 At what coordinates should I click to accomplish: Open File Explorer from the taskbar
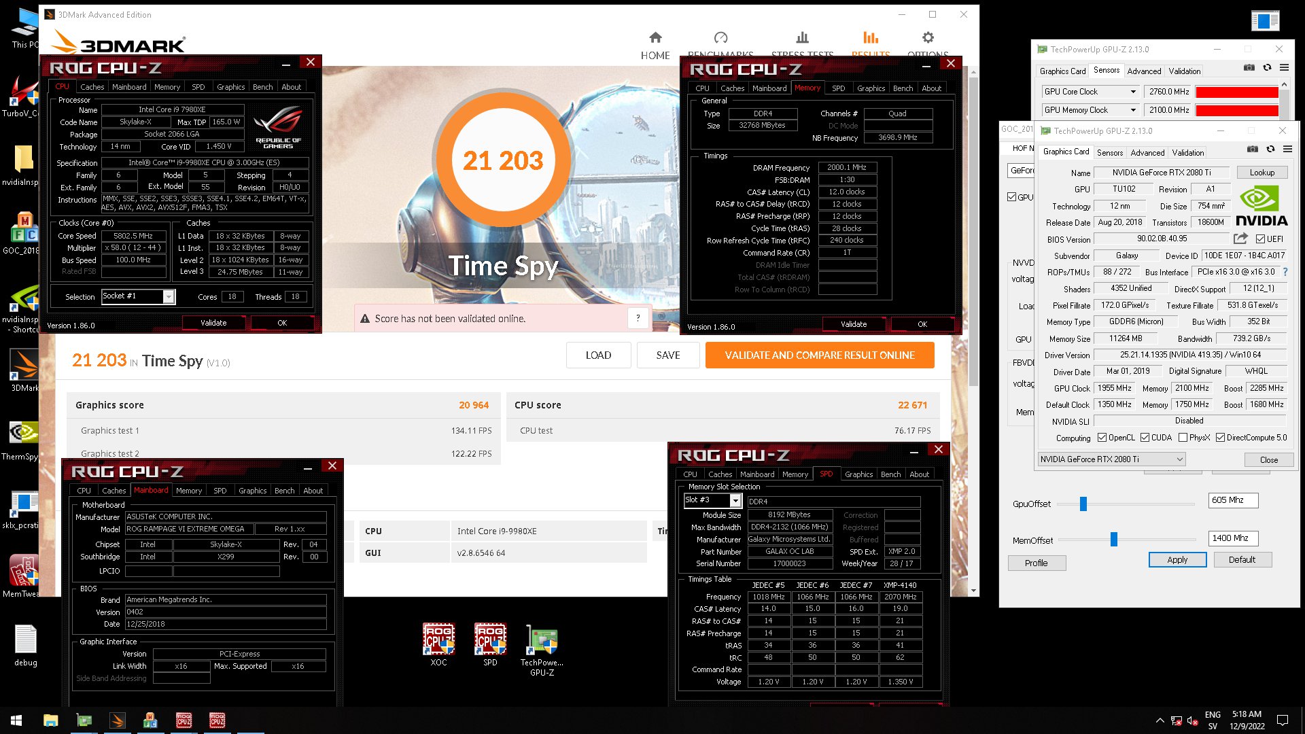point(50,720)
